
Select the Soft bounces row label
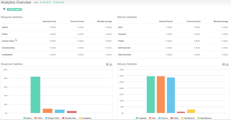[x=124, y=48]
